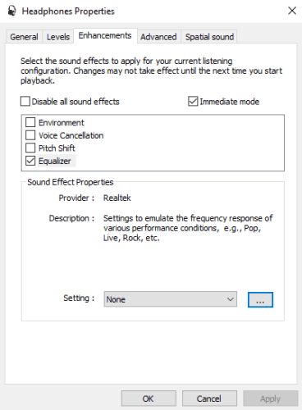
Task: Enable Voice Cancellation effect
Action: [x=30, y=135]
